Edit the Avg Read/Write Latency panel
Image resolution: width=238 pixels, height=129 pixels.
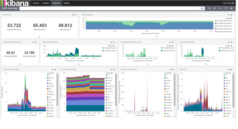point(170,42)
